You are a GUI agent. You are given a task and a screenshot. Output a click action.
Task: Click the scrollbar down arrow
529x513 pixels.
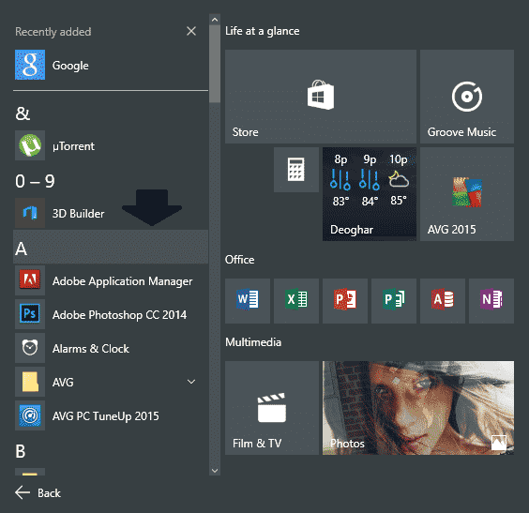(x=215, y=470)
